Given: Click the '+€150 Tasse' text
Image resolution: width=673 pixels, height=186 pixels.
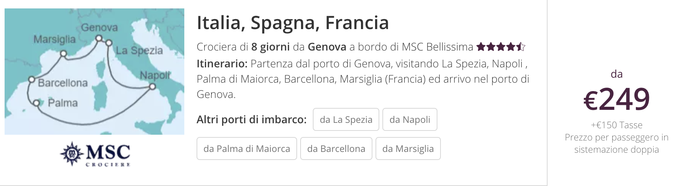Looking at the screenshot, I should click(x=616, y=125).
